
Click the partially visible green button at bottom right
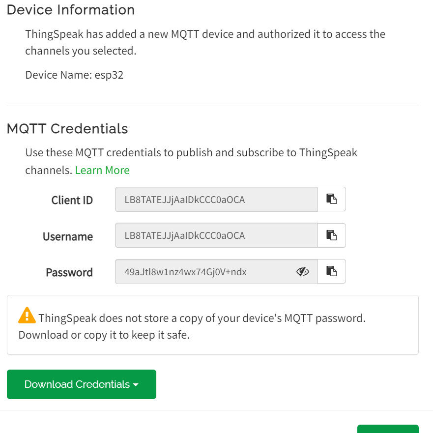click(387, 429)
